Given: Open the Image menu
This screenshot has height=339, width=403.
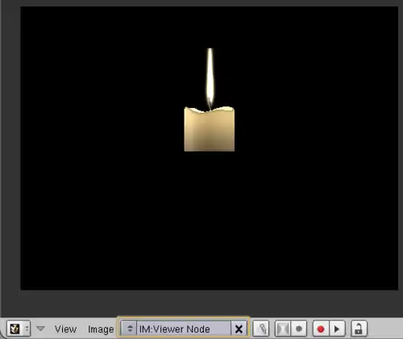Looking at the screenshot, I should pos(101,329).
